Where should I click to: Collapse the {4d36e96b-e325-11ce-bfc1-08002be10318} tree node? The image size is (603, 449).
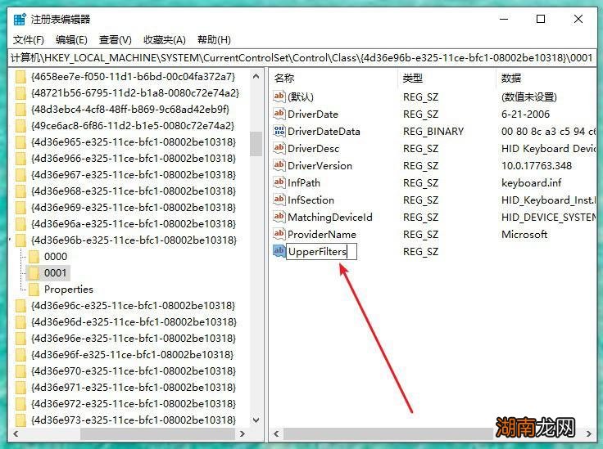click(x=10, y=240)
